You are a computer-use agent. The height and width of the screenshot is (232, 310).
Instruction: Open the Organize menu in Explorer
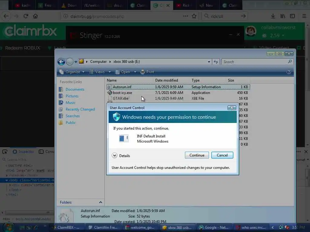(72, 72)
